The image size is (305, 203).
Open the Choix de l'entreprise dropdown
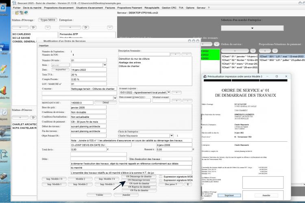[x=172, y=136]
